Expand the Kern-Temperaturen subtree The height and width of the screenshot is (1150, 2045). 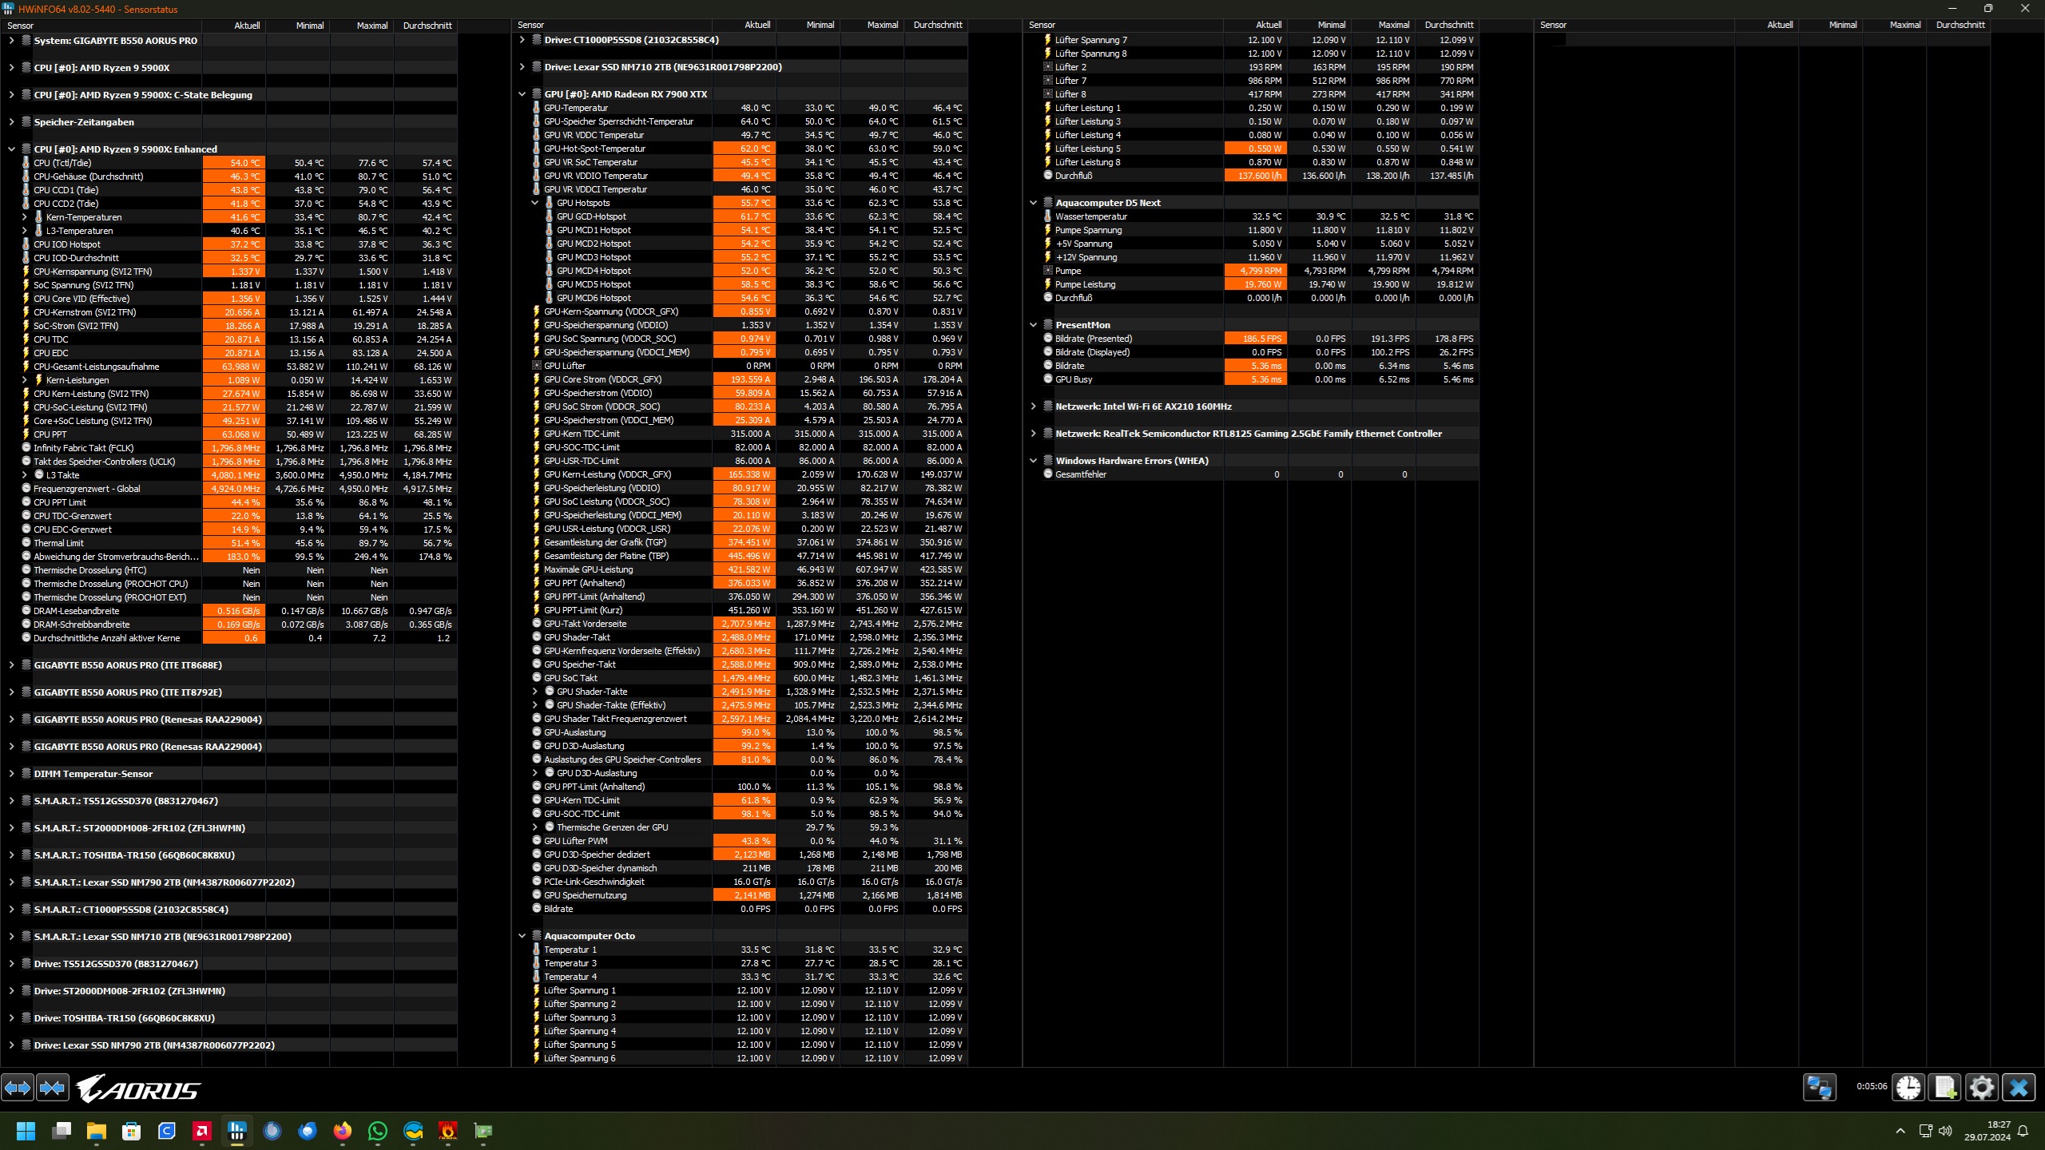25,217
